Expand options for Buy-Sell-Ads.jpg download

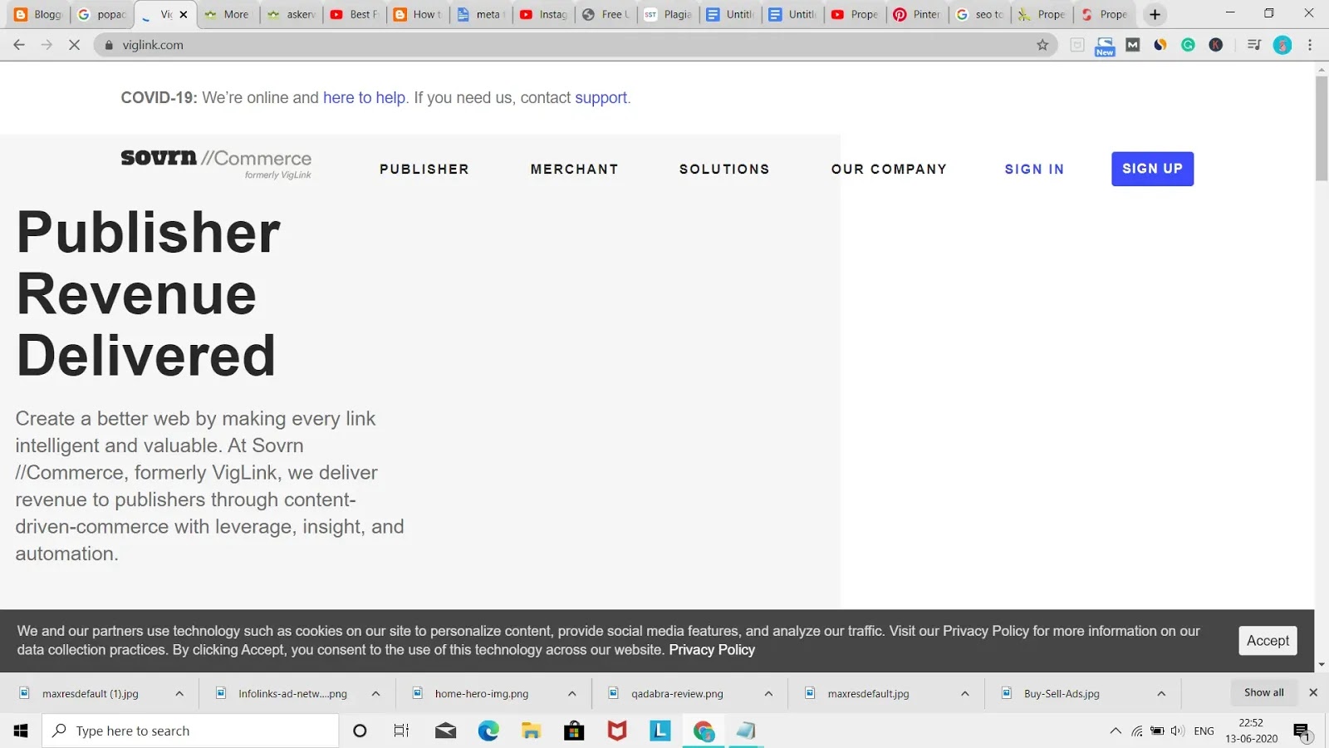coord(1161,693)
